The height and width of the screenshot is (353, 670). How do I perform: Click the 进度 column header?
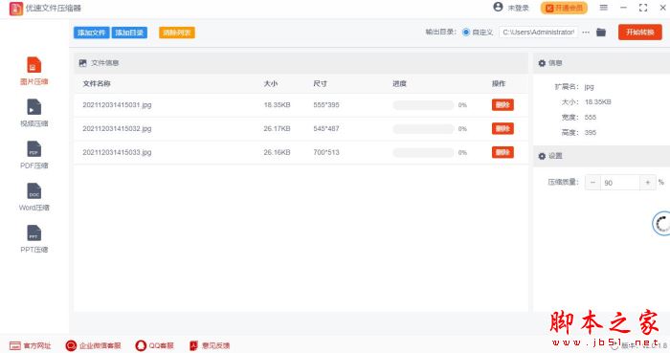coord(399,83)
